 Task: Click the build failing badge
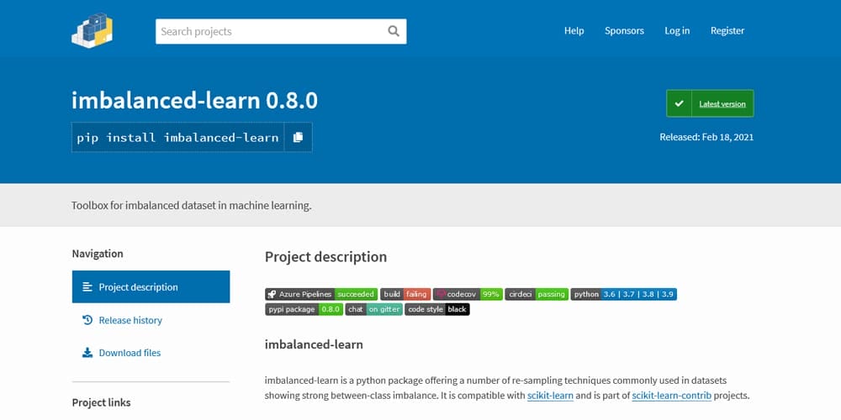coord(405,294)
